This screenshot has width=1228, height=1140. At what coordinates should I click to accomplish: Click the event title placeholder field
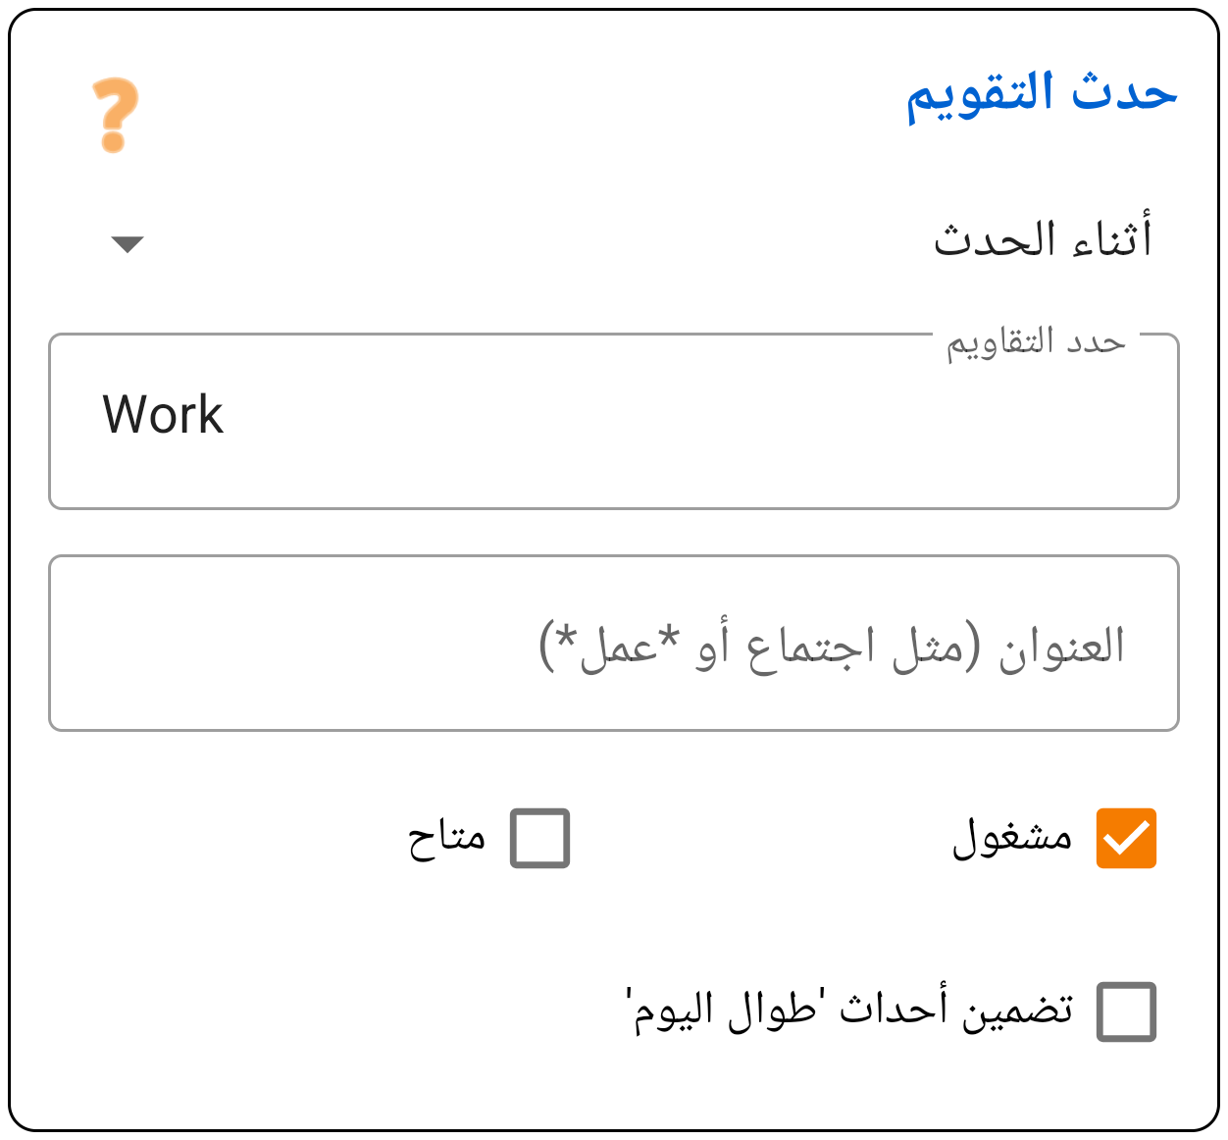pyautogui.click(x=614, y=643)
